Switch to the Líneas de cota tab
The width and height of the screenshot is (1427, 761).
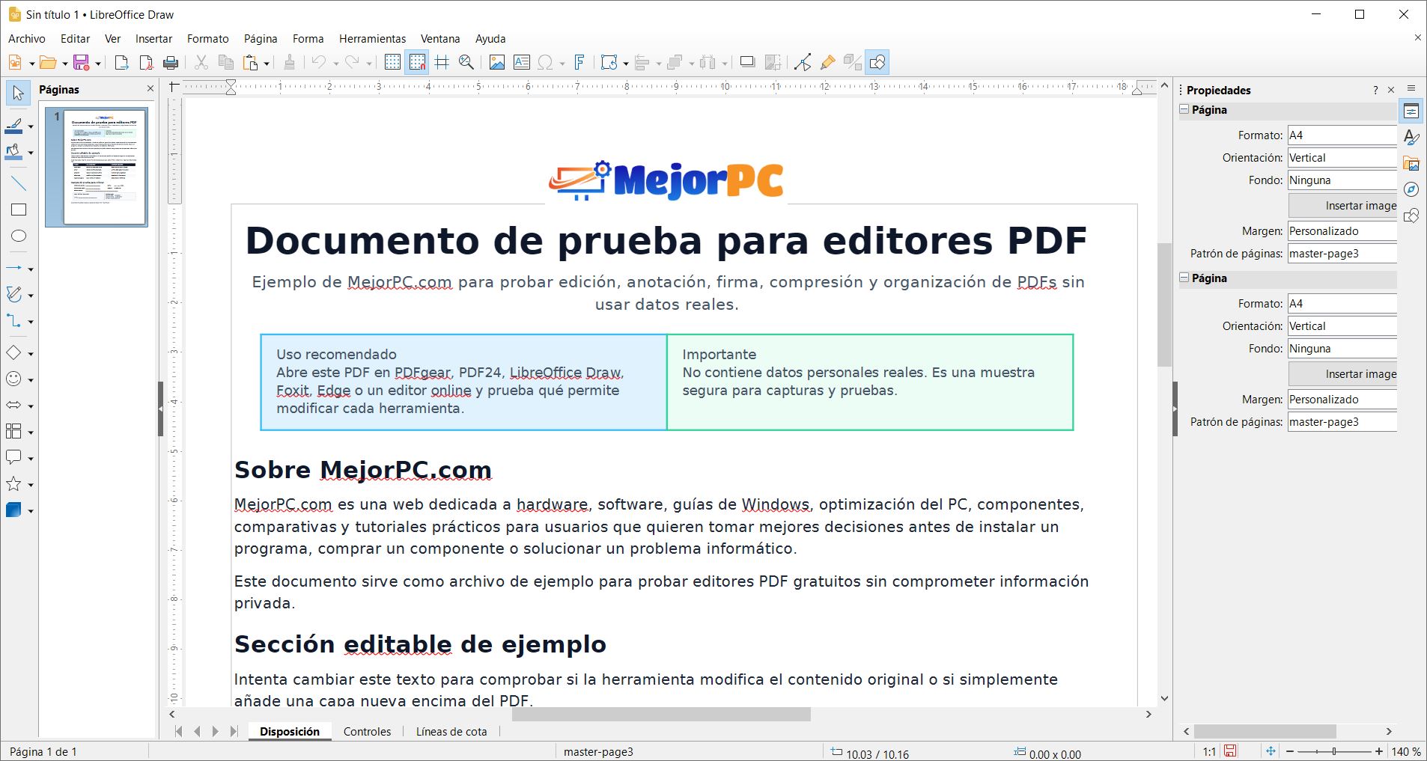(451, 732)
